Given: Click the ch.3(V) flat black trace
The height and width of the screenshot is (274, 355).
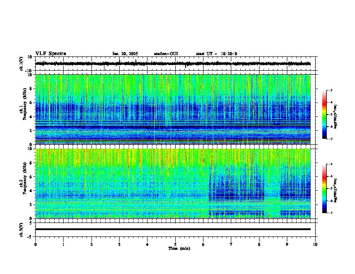Looking at the screenshot, I should [173, 229].
